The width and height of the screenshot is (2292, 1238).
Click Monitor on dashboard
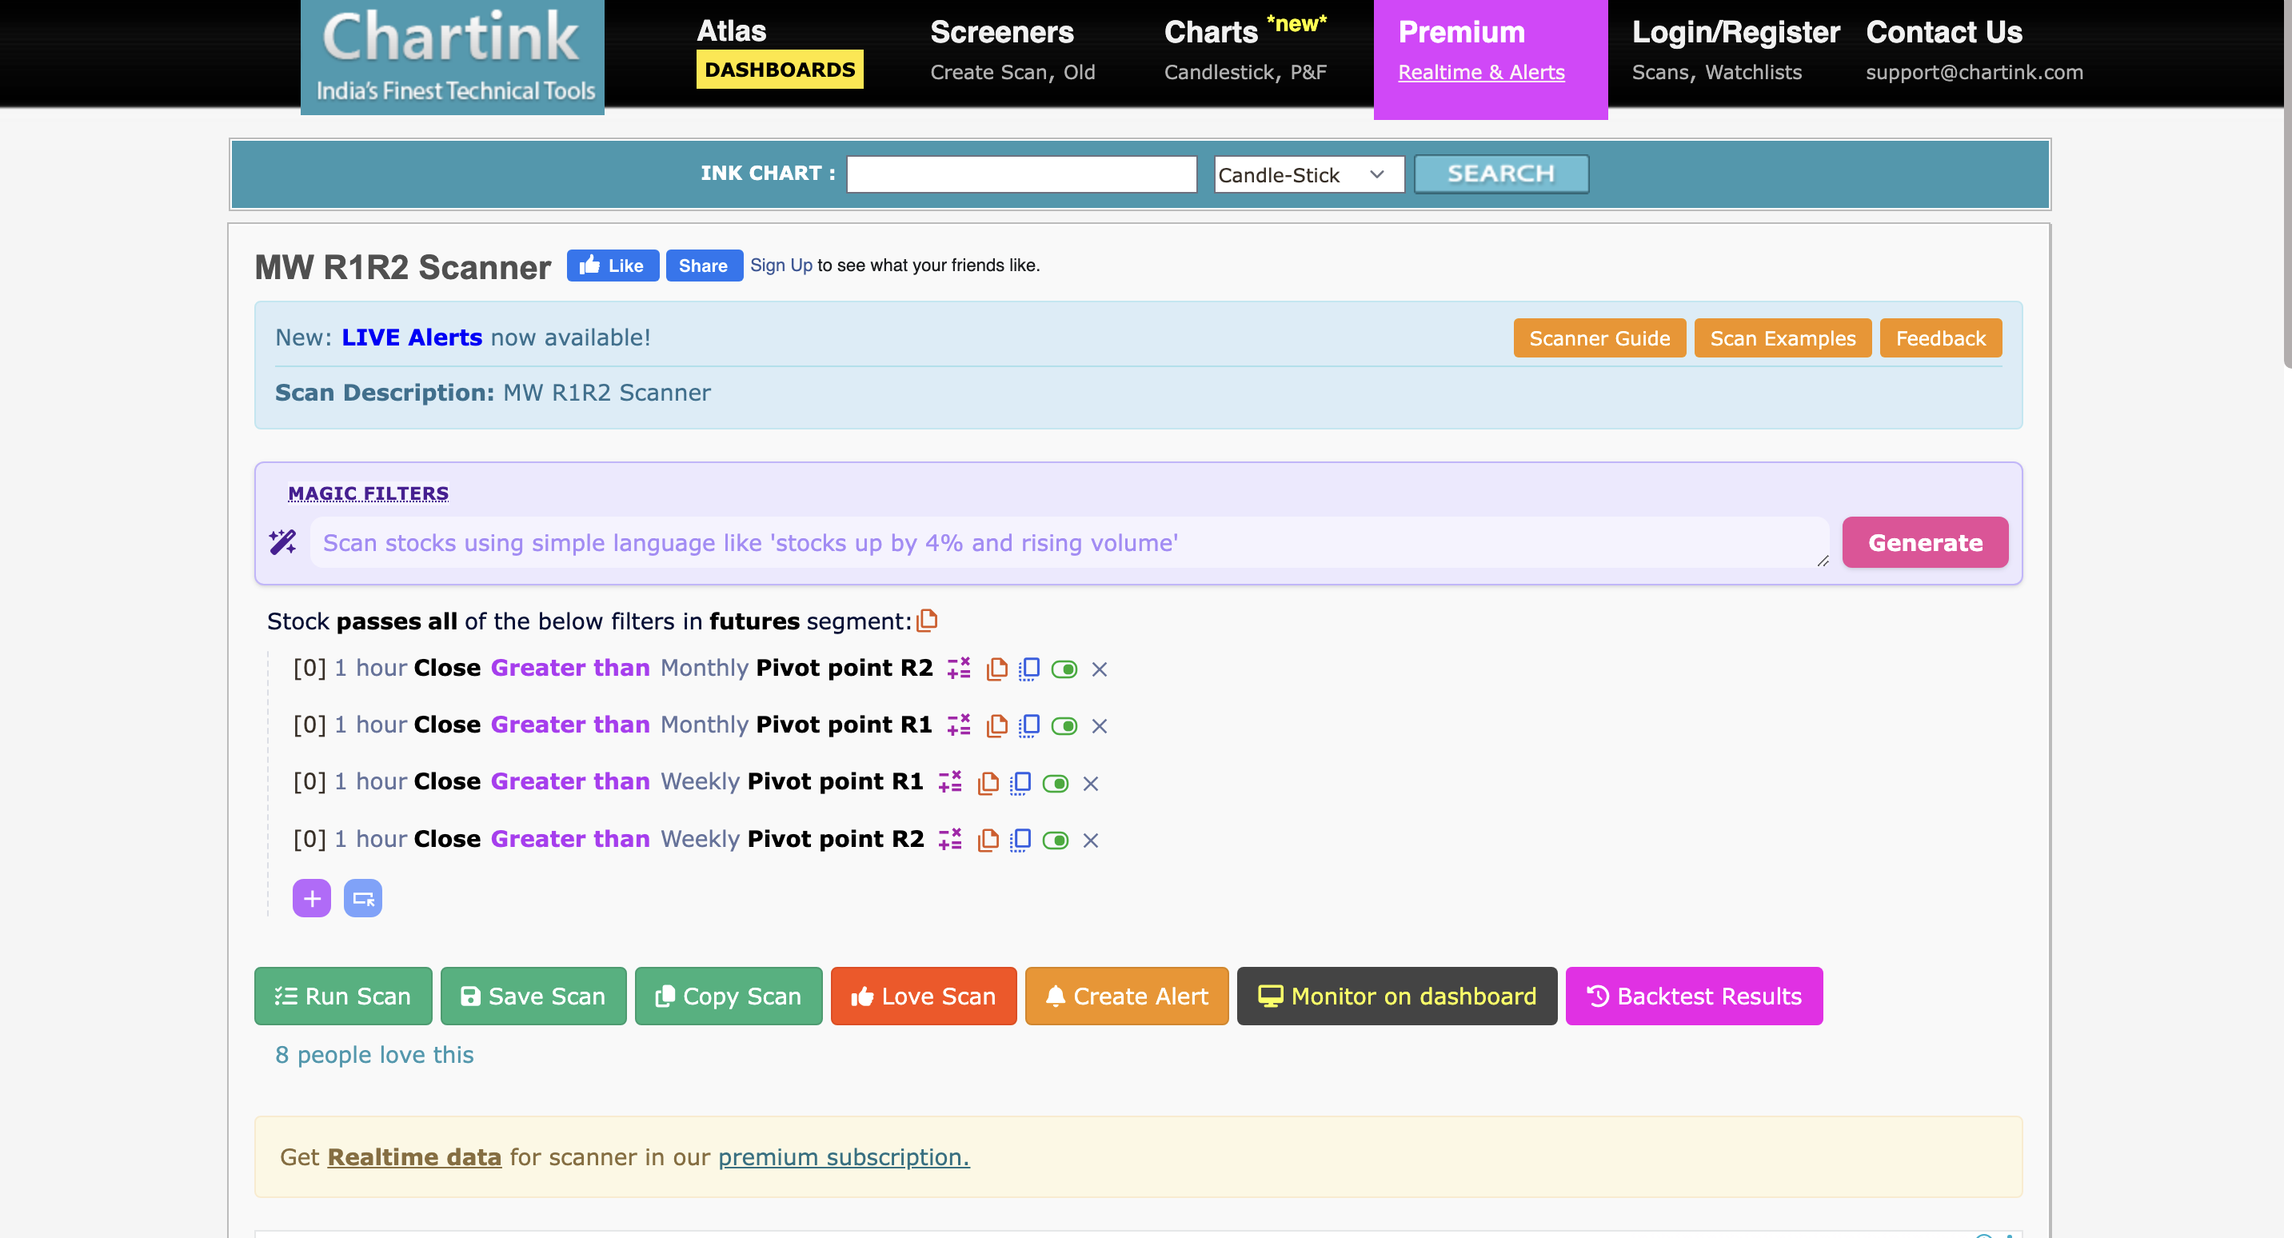(x=1397, y=996)
